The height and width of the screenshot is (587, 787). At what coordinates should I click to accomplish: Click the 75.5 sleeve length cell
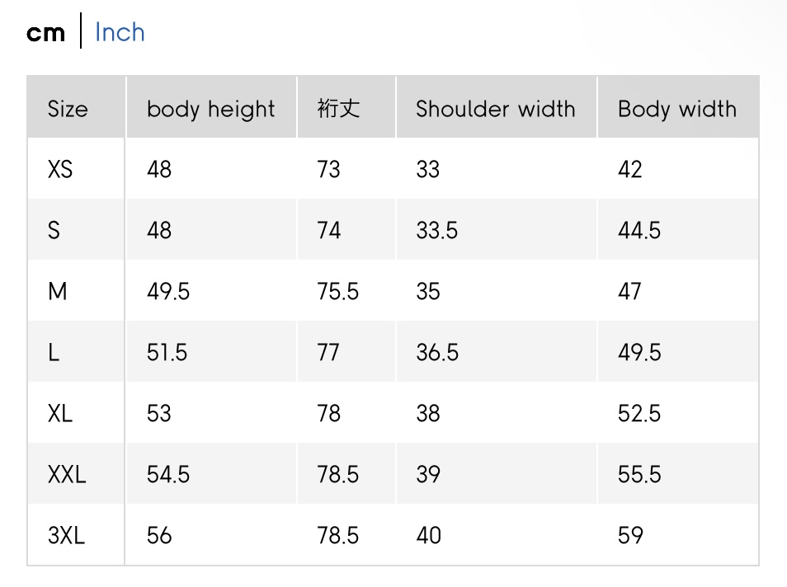pyautogui.click(x=338, y=291)
